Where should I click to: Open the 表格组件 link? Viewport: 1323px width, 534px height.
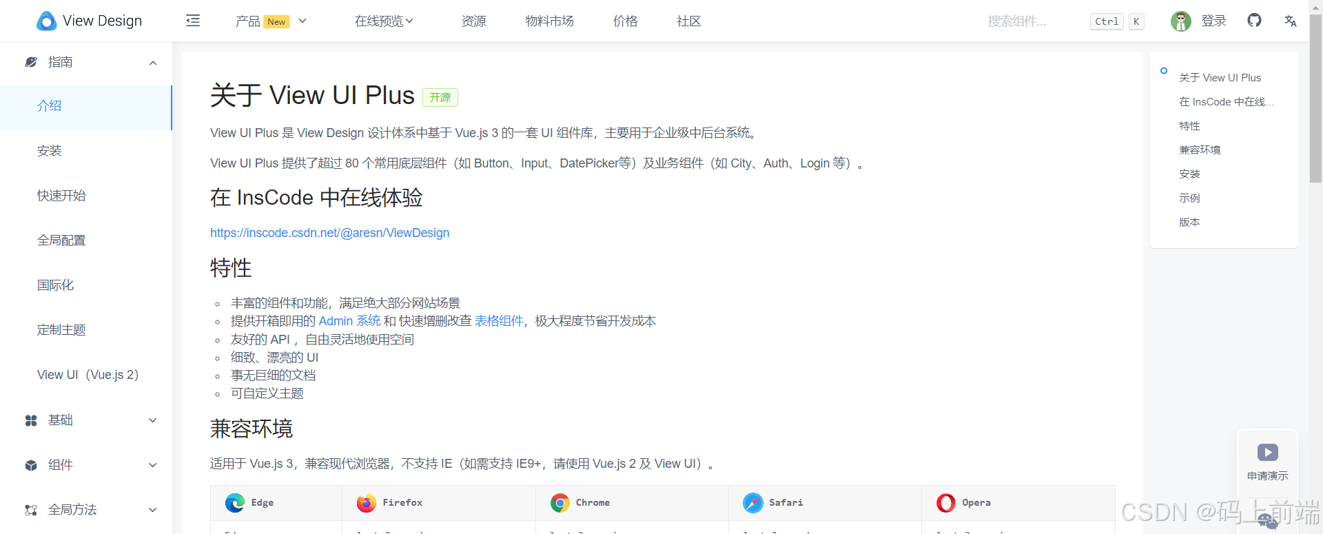point(499,321)
